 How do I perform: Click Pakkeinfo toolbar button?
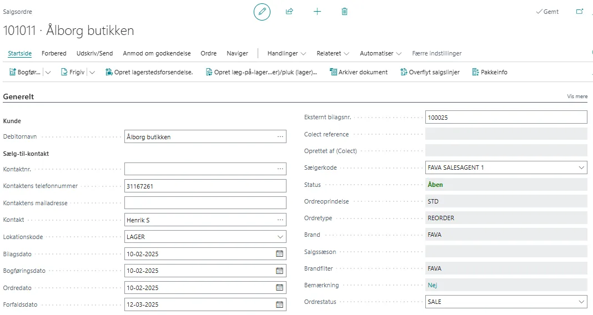(489, 72)
